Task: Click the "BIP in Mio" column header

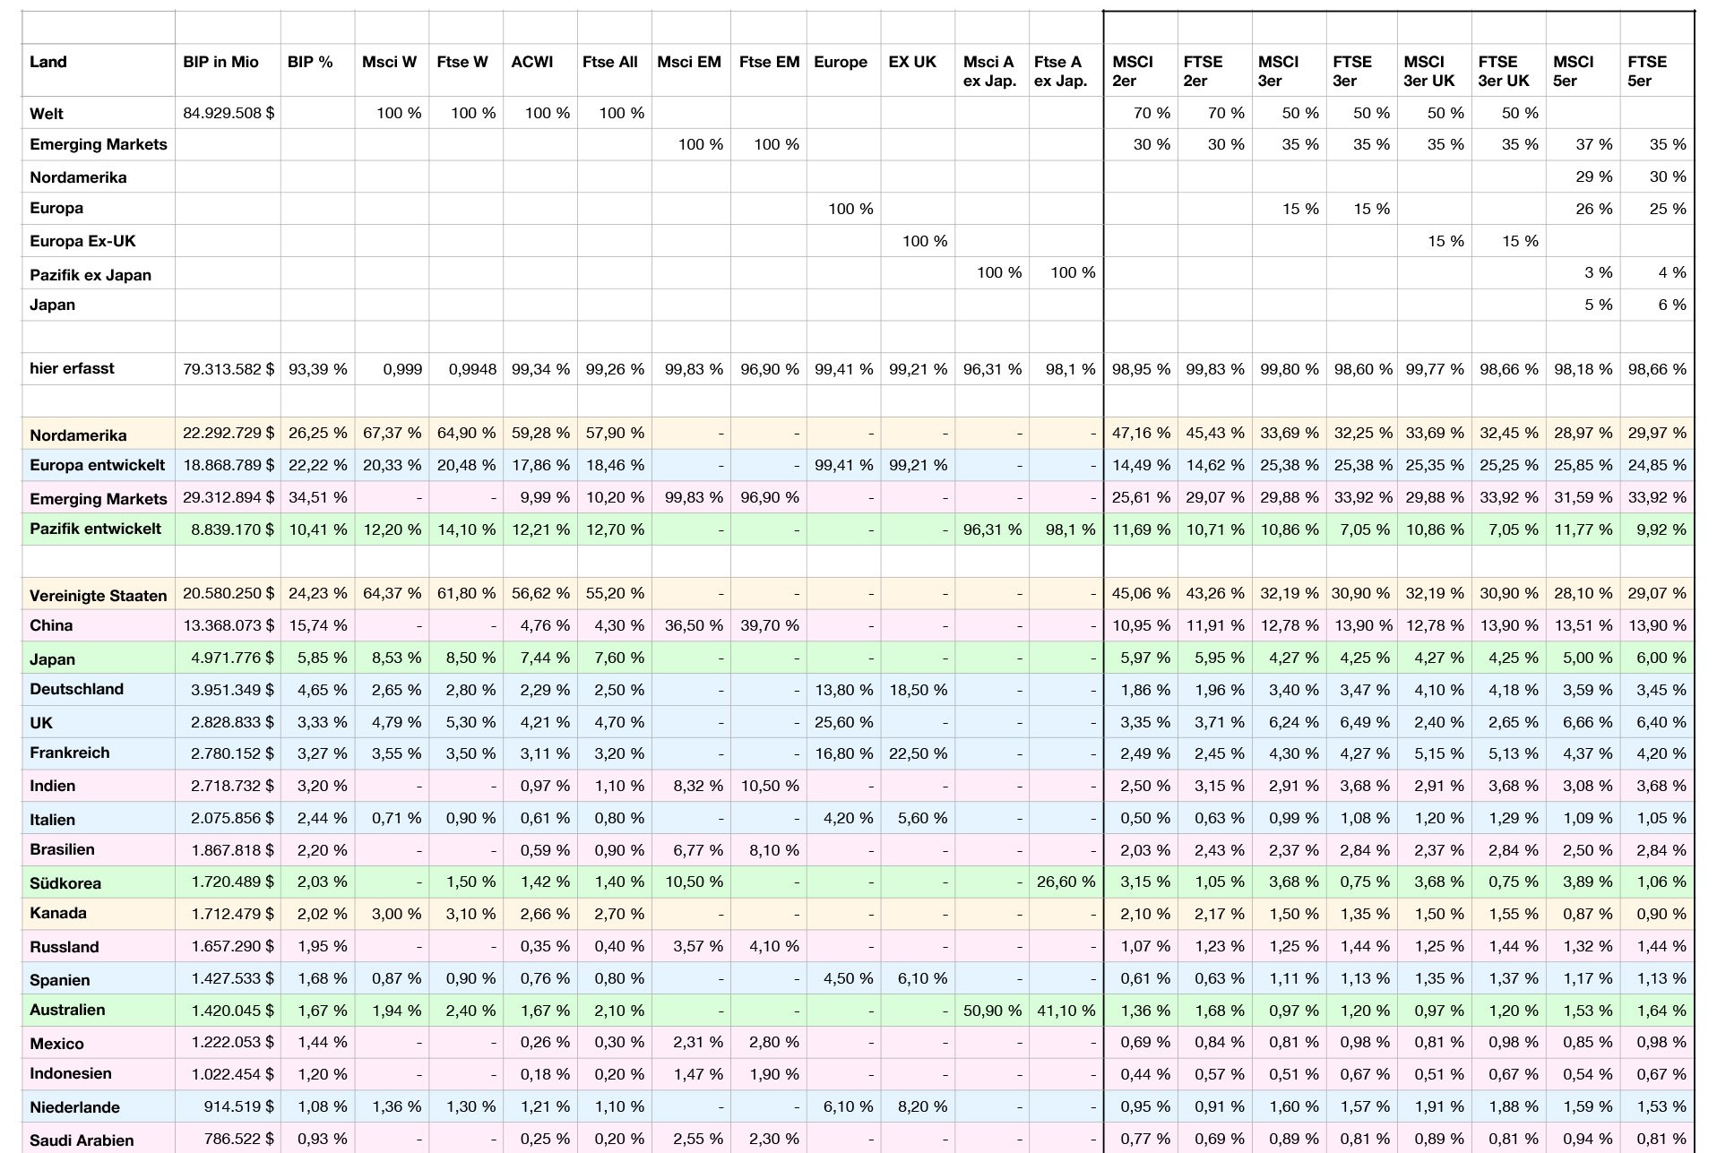Action: coord(228,70)
